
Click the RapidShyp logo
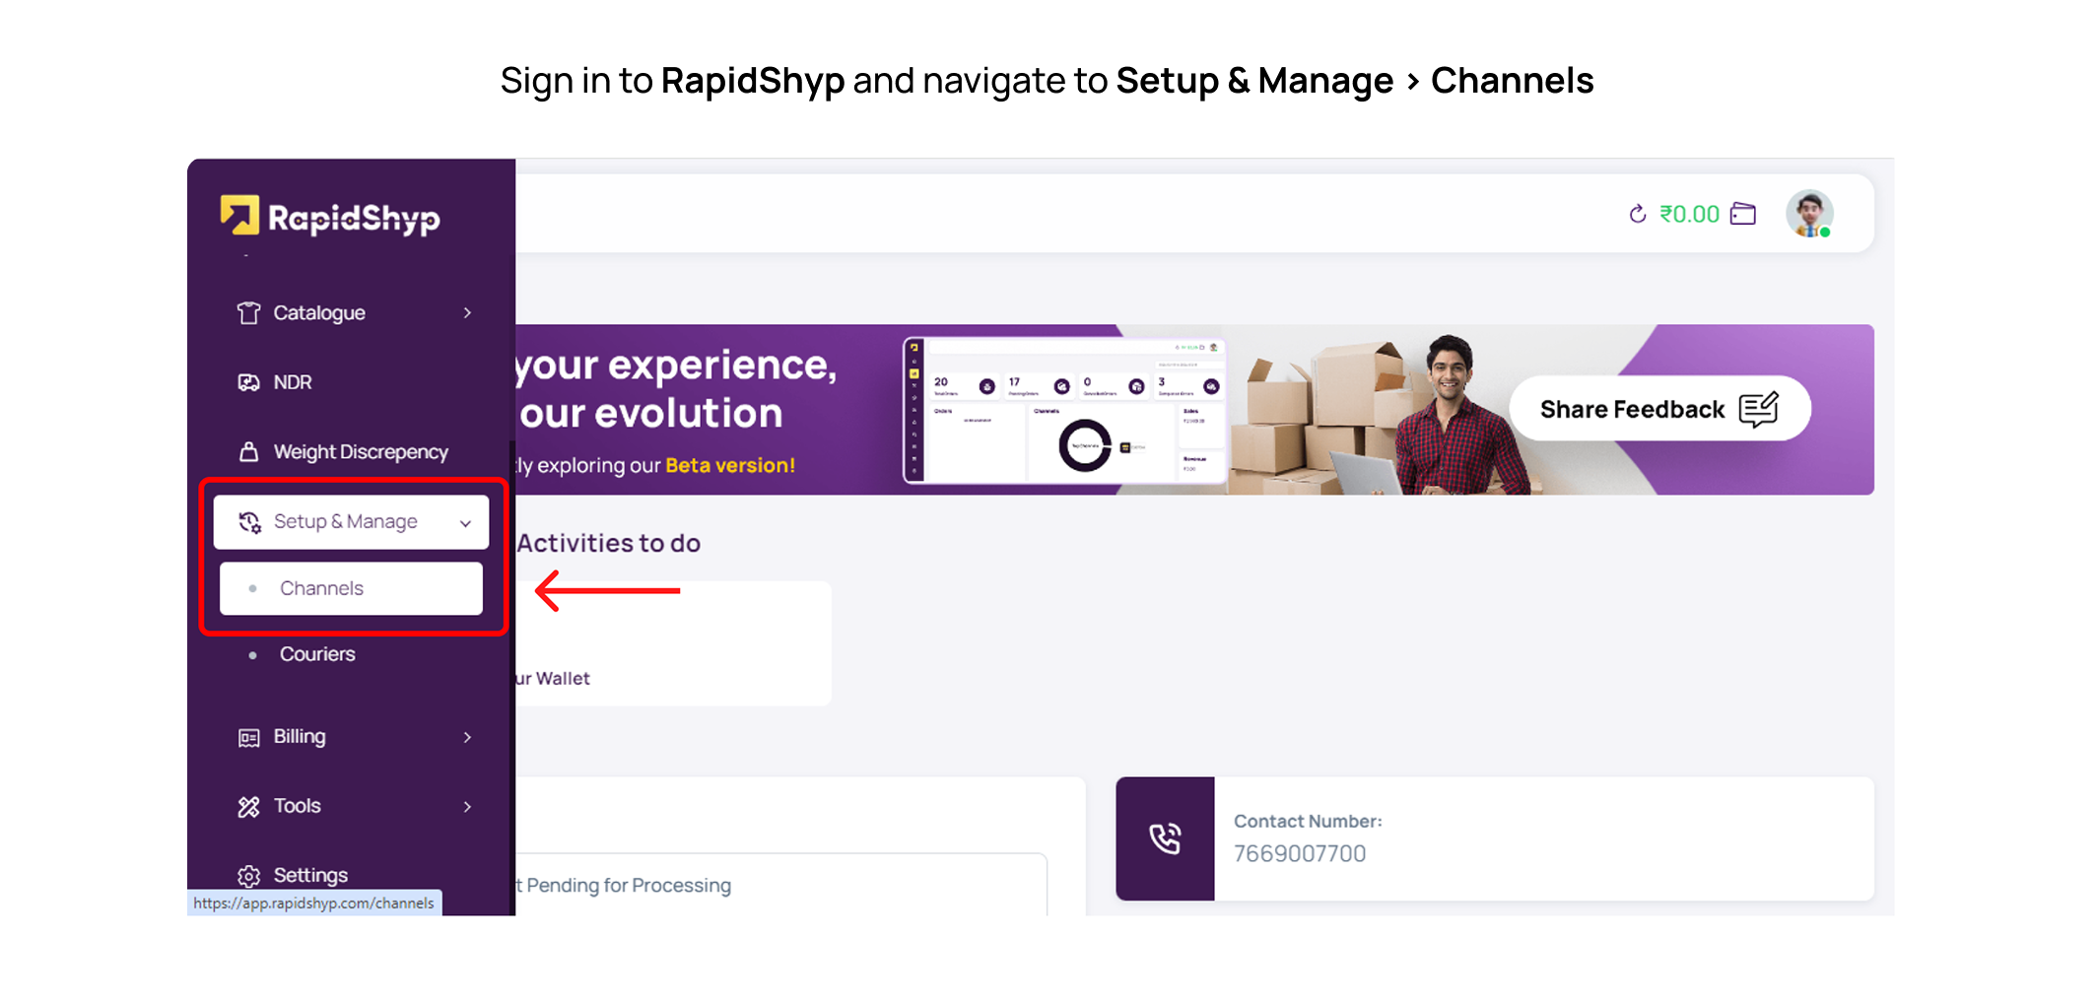click(330, 217)
